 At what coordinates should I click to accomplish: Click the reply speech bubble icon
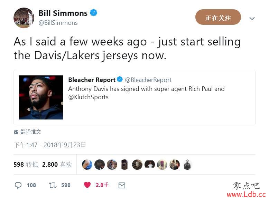18,185
